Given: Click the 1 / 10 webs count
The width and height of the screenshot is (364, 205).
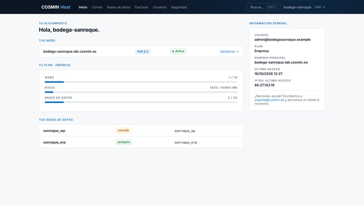Looking at the screenshot, I should tap(233, 77).
